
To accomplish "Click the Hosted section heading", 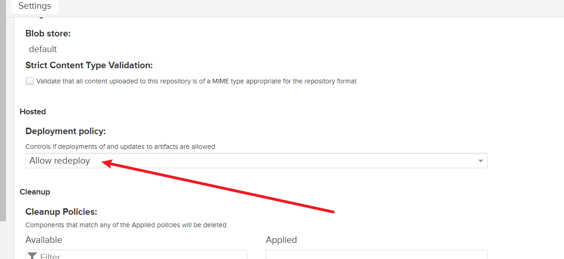I will tap(33, 112).
